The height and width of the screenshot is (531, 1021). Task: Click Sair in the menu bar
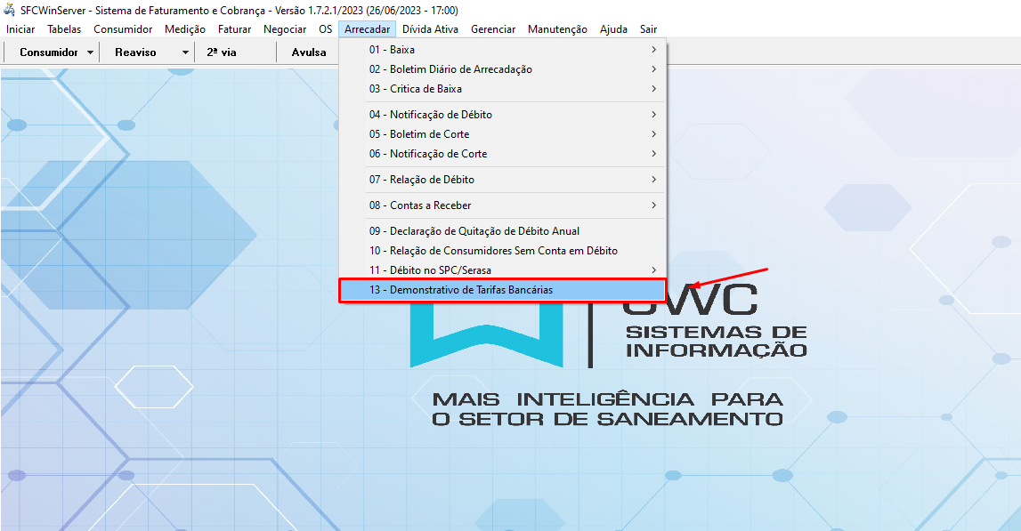tap(648, 29)
